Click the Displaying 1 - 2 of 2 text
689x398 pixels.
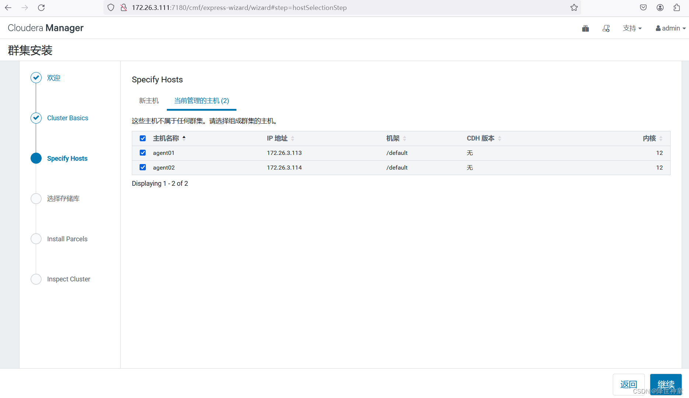coord(160,184)
